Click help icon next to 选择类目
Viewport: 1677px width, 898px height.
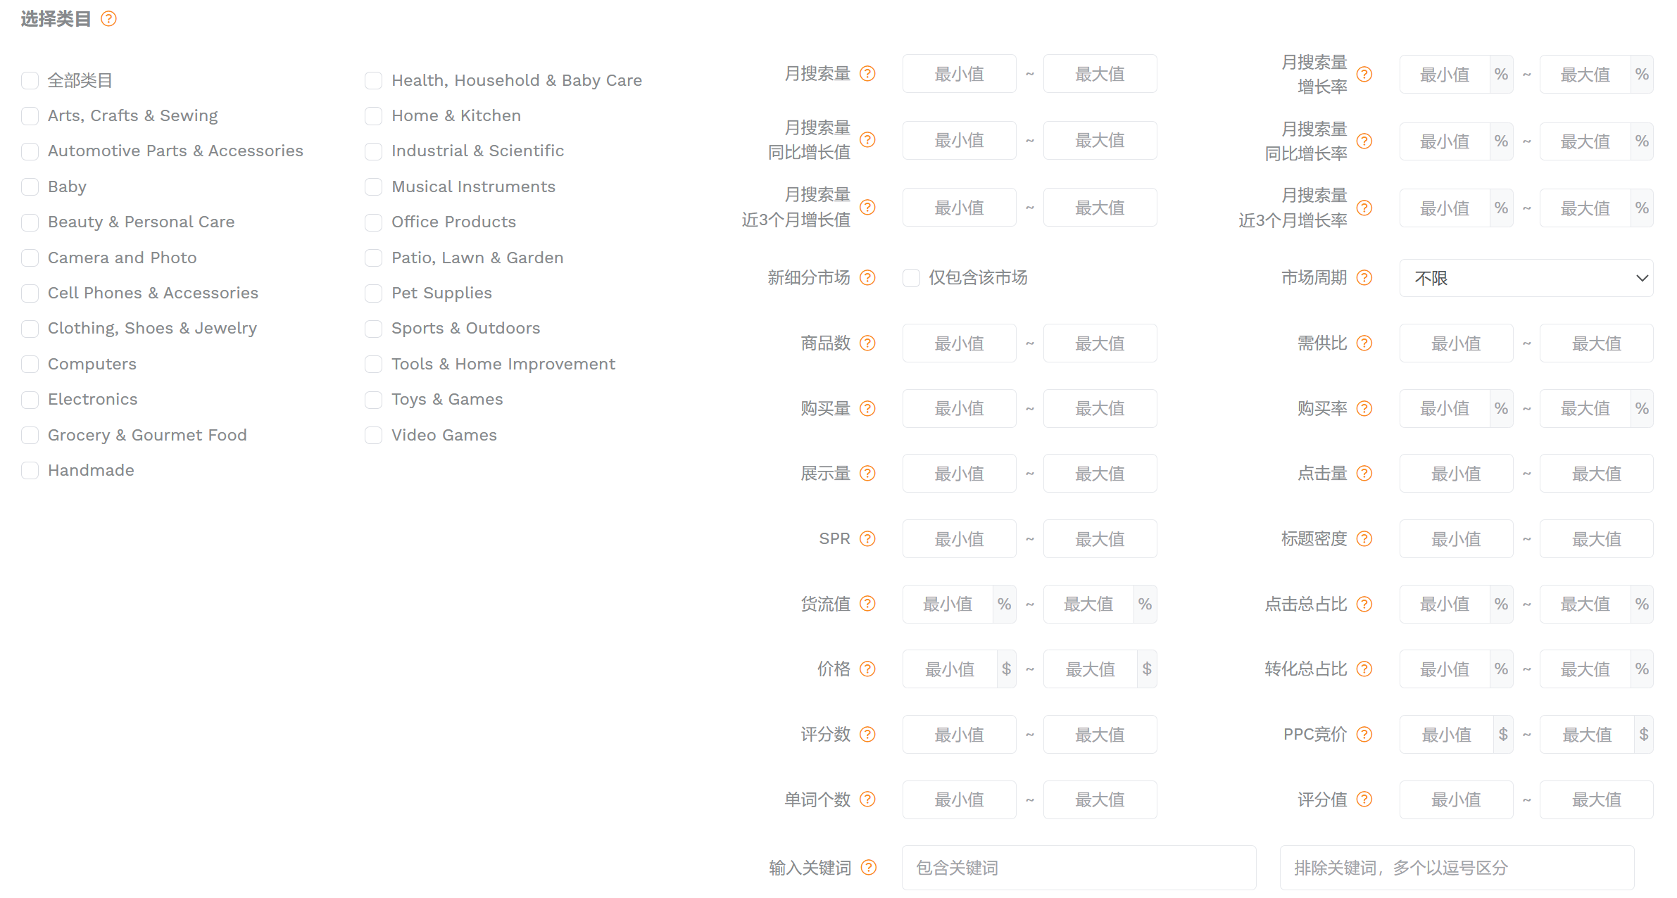click(x=108, y=19)
